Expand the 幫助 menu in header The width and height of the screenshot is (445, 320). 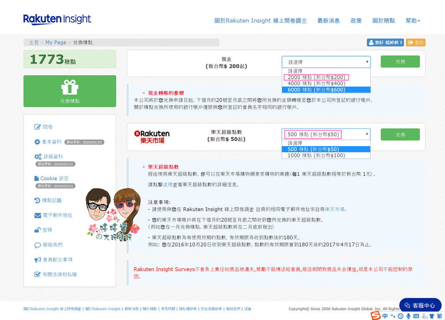tap(413, 20)
